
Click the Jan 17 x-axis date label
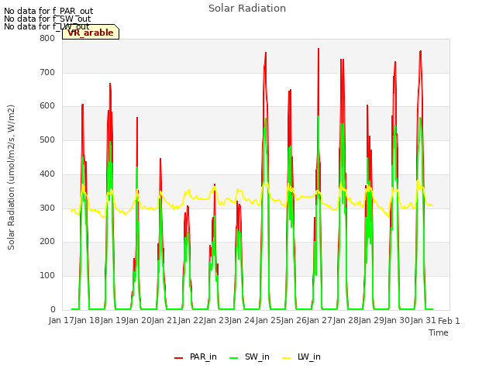[61, 320]
